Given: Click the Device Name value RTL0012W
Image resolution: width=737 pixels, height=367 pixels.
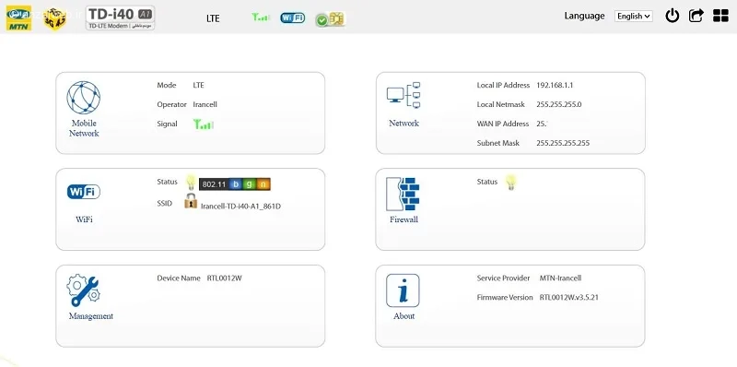Looking at the screenshot, I should (224, 278).
